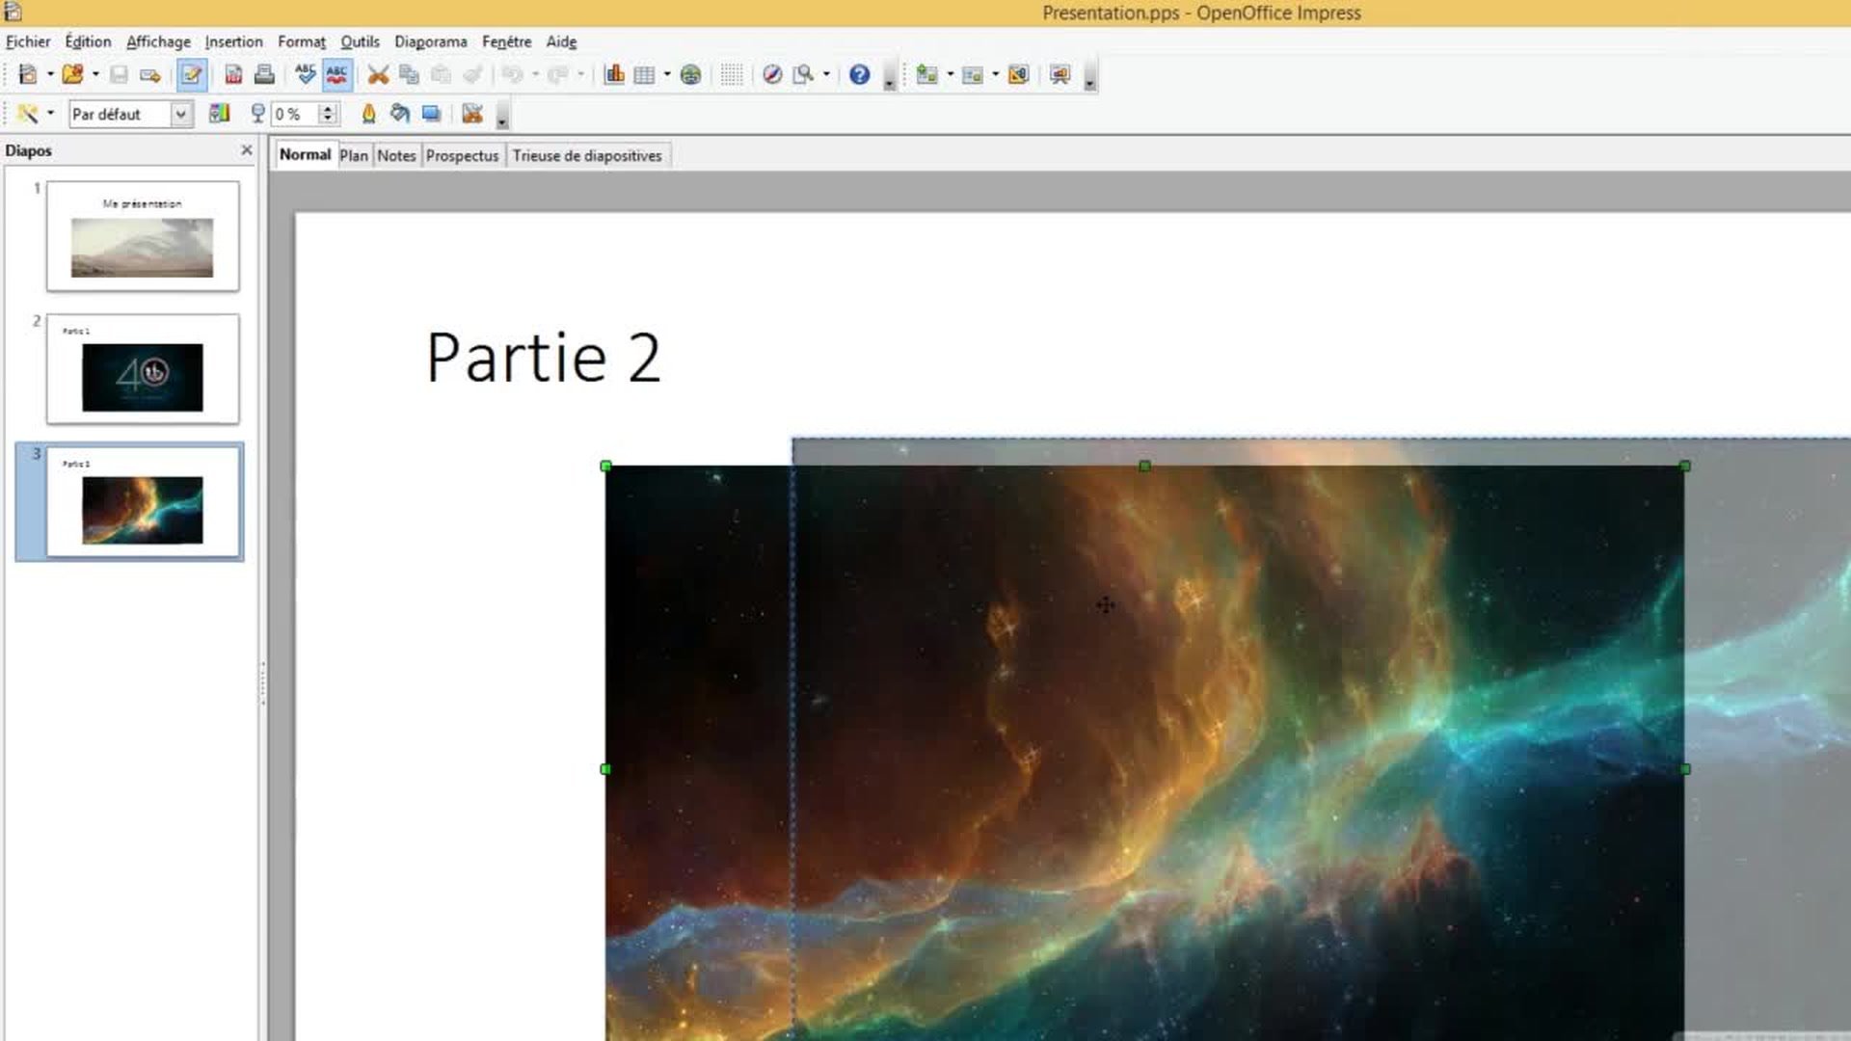Click the Cut scissors icon

click(x=378, y=75)
